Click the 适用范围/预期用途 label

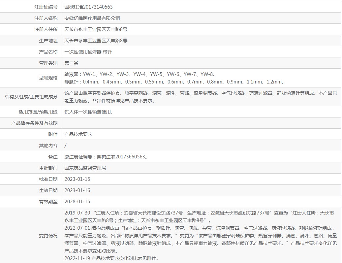coord(38,112)
